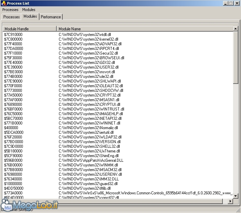Select the USER32.dll module row
The width and height of the screenshot is (241, 213).
tap(118, 67)
